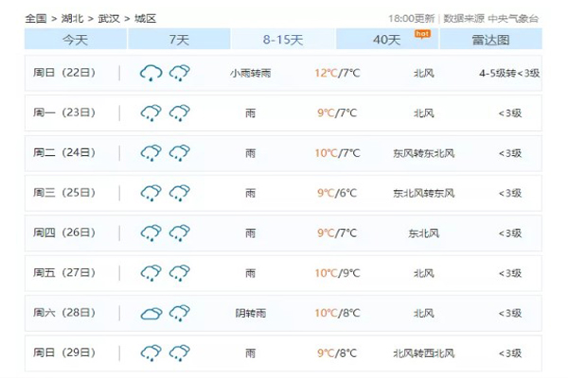The height and width of the screenshot is (378, 568).
Task: Click the overcast cloud icon for 周六 28日
Action: pos(151,313)
